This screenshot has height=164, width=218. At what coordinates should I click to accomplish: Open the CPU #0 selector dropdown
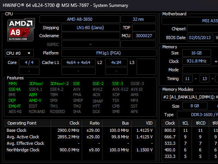[x=19, y=53]
